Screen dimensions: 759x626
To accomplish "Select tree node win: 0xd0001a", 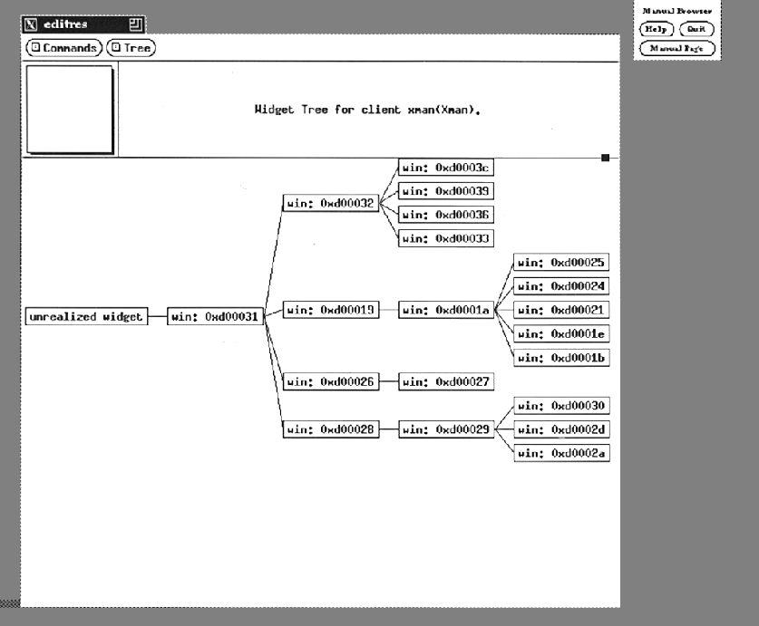I will (446, 310).
